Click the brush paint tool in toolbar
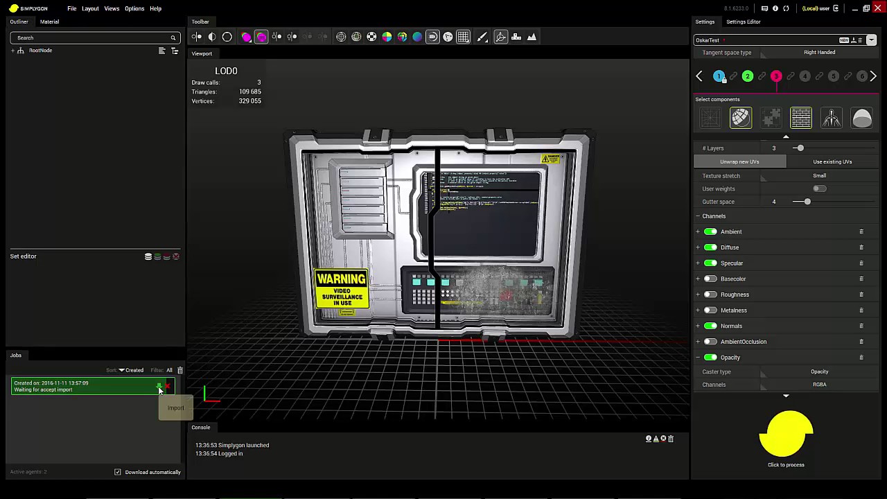Screen dimensions: 887x499 tap(483, 37)
